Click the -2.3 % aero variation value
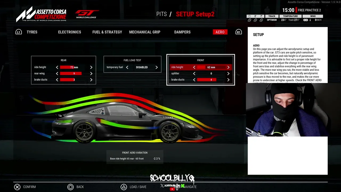Screen dimensions: 341x192 pyautogui.click(x=157, y=159)
